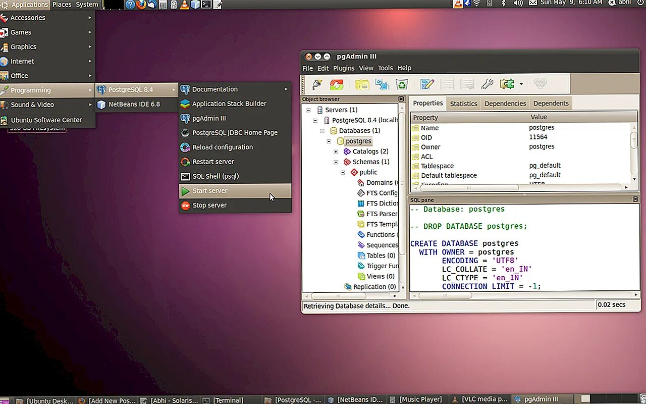
Task: Click the FTS Parsers node icon
Action: [x=361, y=214]
